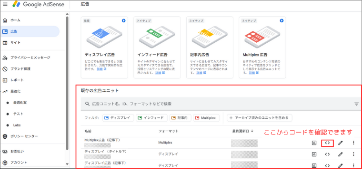Open the hamburger main menu
This screenshot has width=362, height=173.
[x=5, y=4]
